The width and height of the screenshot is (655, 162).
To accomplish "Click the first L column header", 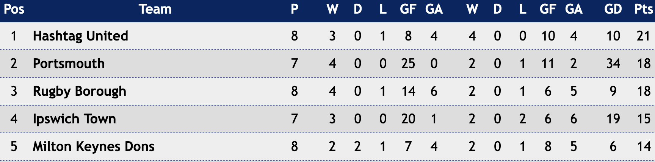I will pyautogui.click(x=383, y=9).
